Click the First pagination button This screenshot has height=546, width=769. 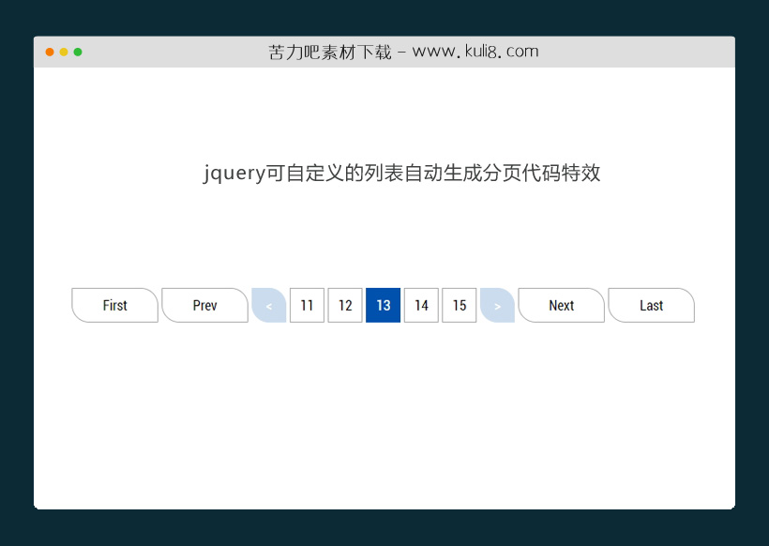[x=114, y=305]
